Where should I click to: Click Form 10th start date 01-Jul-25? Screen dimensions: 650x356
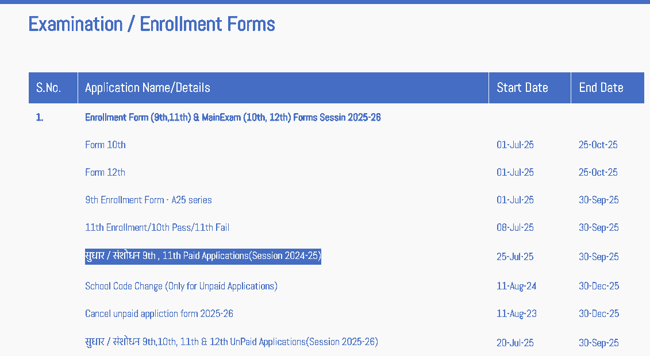point(515,145)
